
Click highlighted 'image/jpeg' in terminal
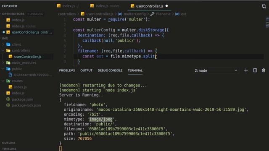[x=101, y=119]
